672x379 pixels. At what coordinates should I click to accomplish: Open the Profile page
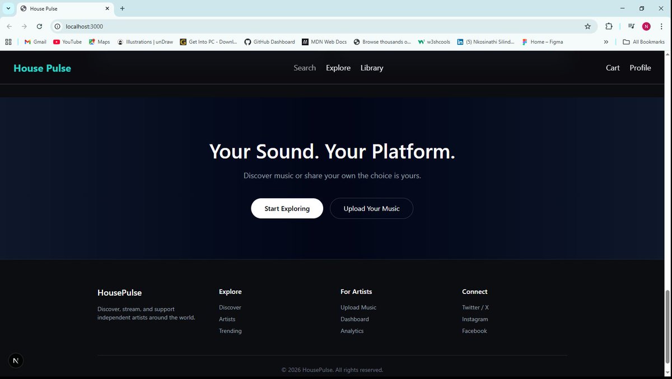(640, 68)
